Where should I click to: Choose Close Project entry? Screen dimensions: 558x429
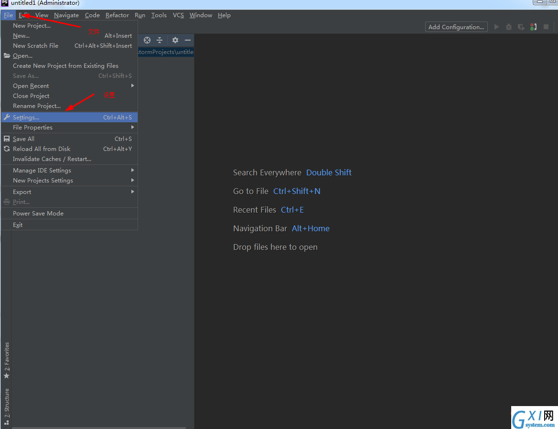[x=69, y=96]
